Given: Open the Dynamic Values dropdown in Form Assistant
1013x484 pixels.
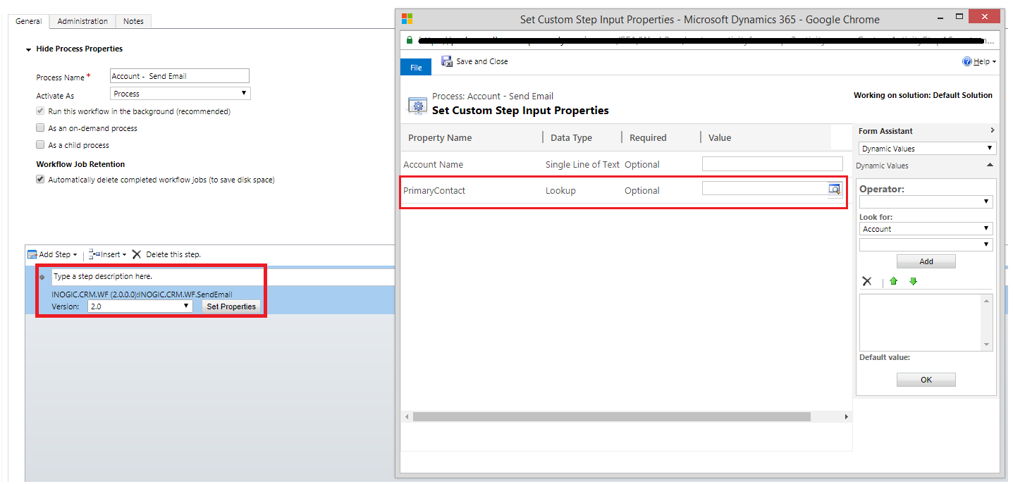Looking at the screenshot, I should (x=927, y=149).
